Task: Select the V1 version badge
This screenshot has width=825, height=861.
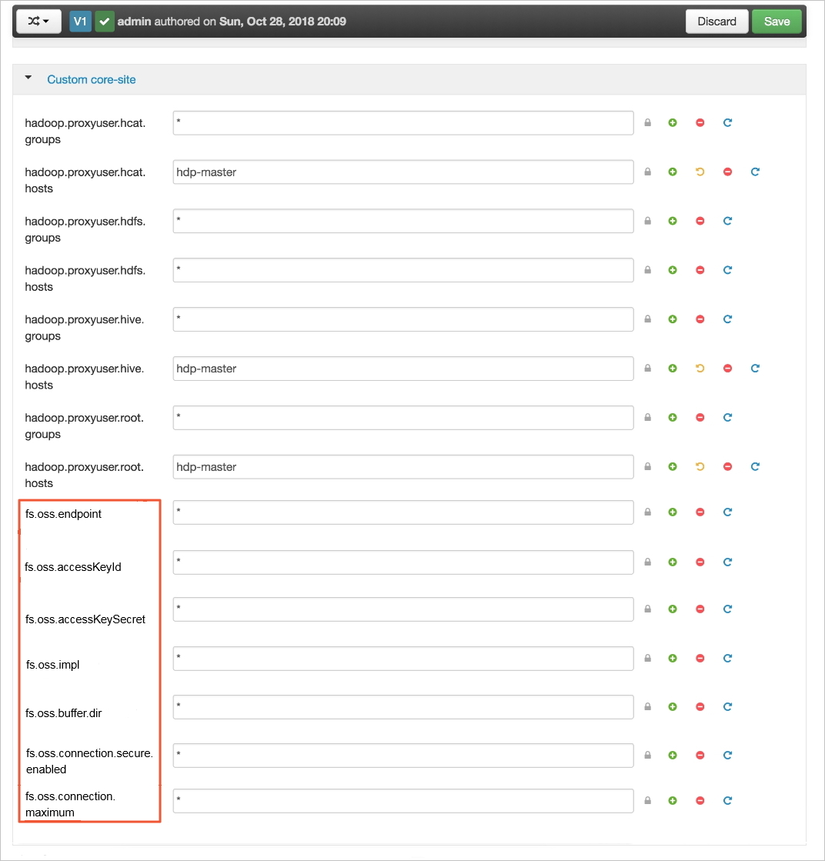Action: (x=80, y=22)
